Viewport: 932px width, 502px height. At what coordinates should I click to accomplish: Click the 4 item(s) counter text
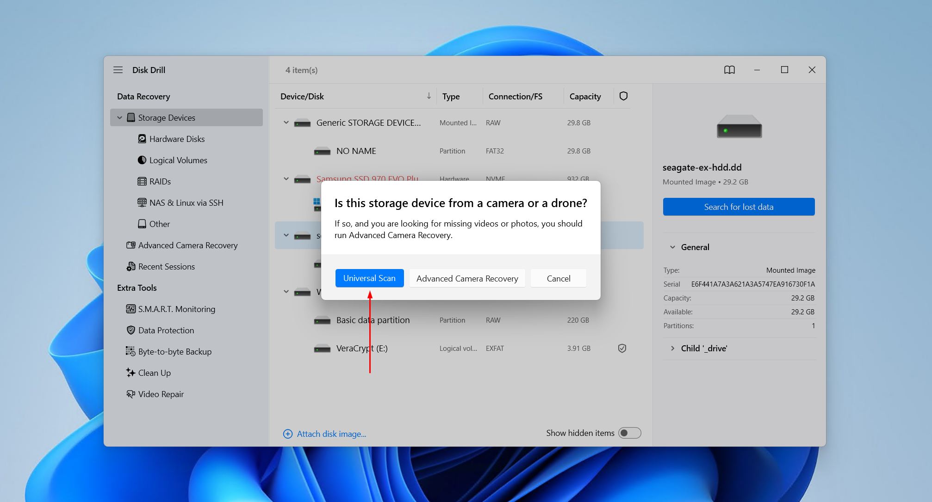coord(301,70)
